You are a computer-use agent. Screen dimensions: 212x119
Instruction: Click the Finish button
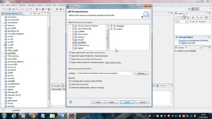127,102
